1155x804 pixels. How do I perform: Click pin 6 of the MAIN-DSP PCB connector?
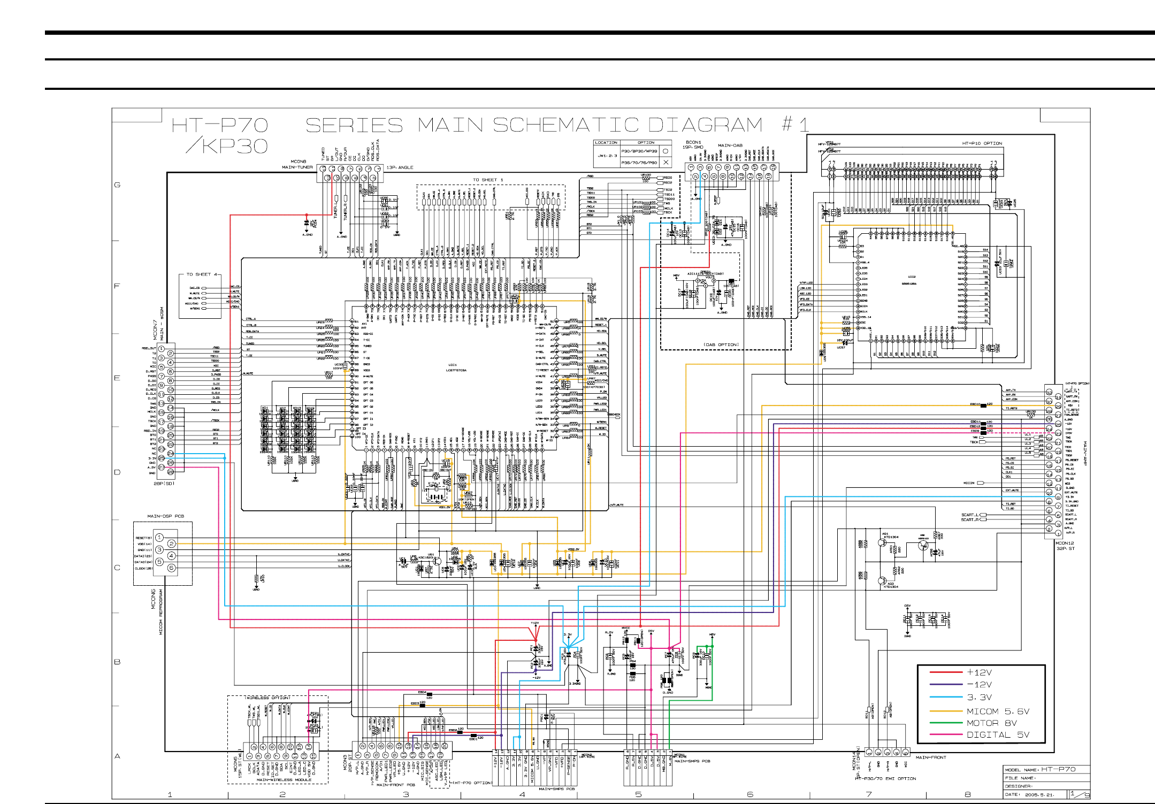tap(171, 568)
